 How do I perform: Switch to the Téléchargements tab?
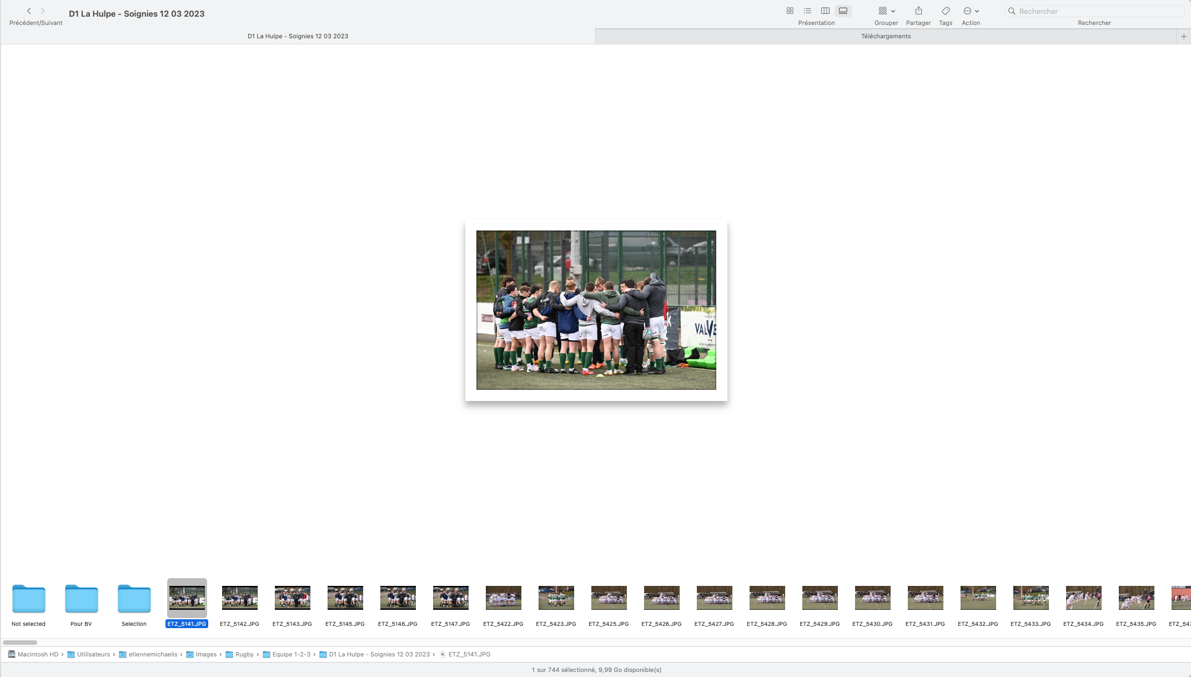[886, 37]
